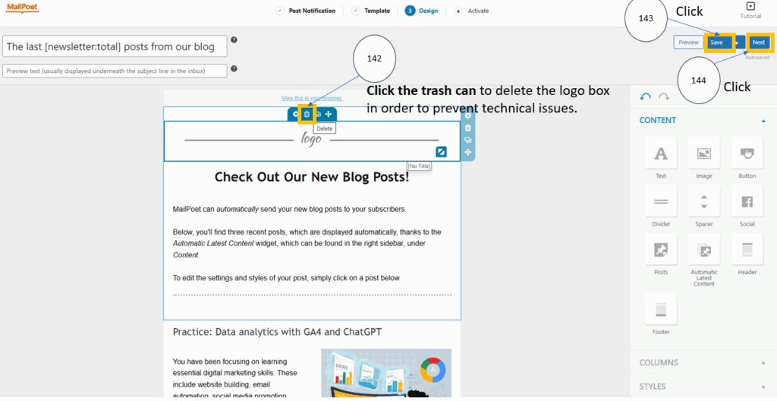Viewport: 777px width, 401px height.
Task: Open the Save button dropdown arrow
Action: click(735, 43)
